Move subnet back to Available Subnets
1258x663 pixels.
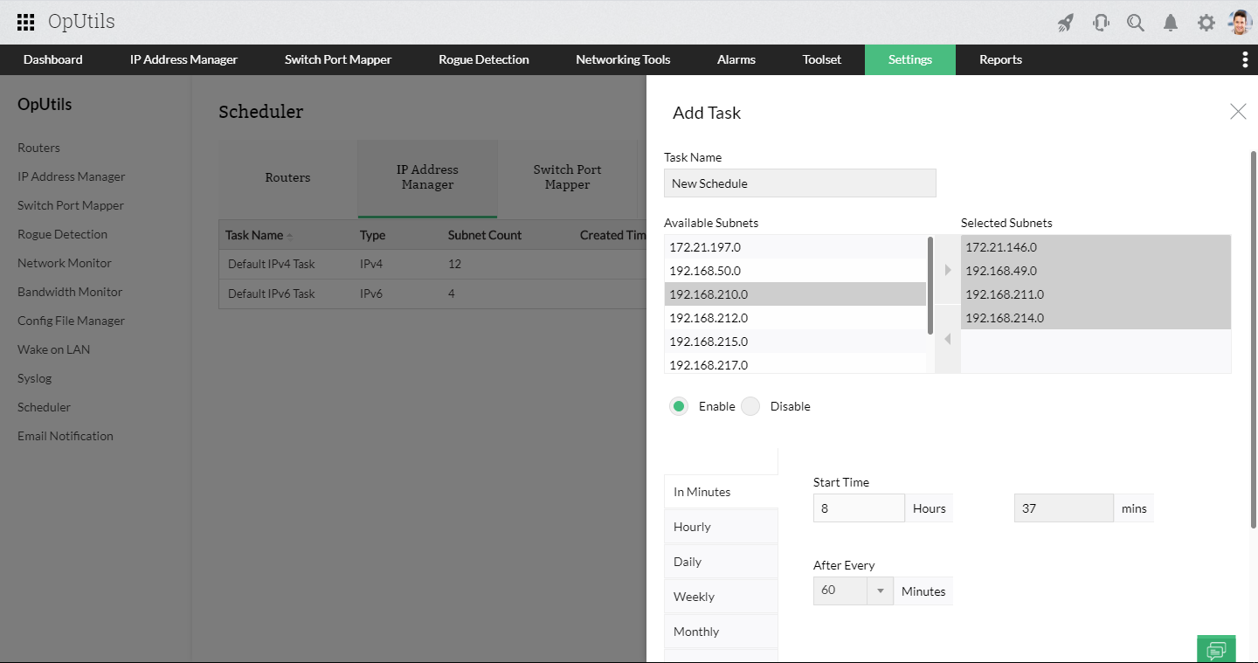[948, 339]
